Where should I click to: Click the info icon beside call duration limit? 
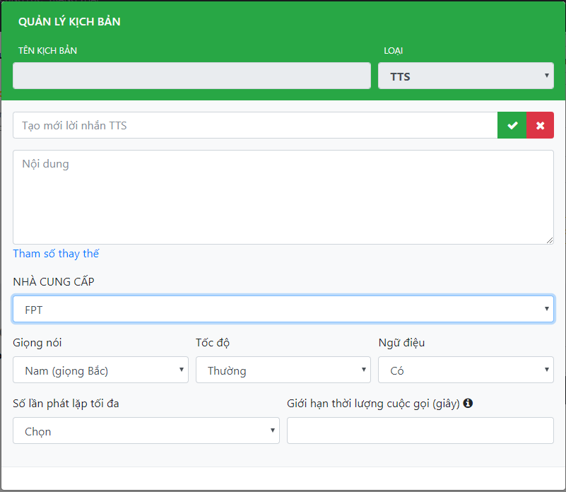(x=468, y=404)
